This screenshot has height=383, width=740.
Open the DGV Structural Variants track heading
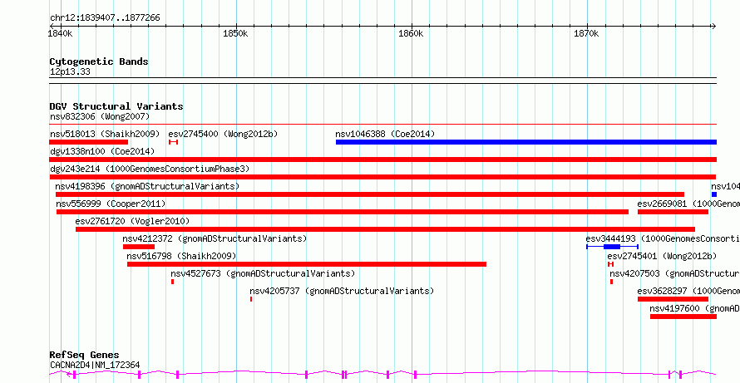tap(116, 106)
